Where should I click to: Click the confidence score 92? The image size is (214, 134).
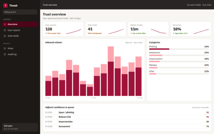[208, 113]
